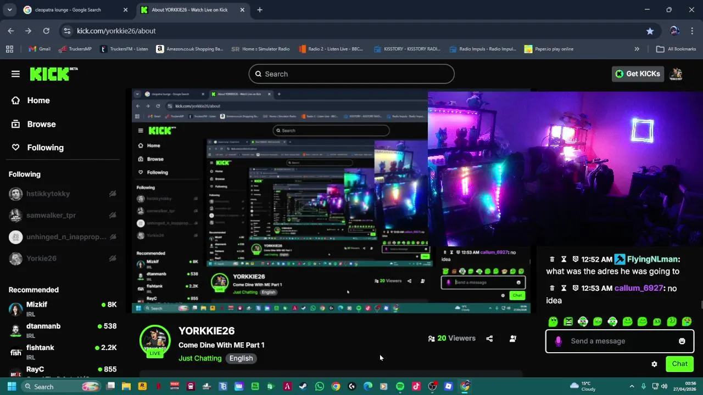This screenshot has height=395, width=703.
Task: Insert the last heart-eyes crying emote
Action: pos(687,321)
